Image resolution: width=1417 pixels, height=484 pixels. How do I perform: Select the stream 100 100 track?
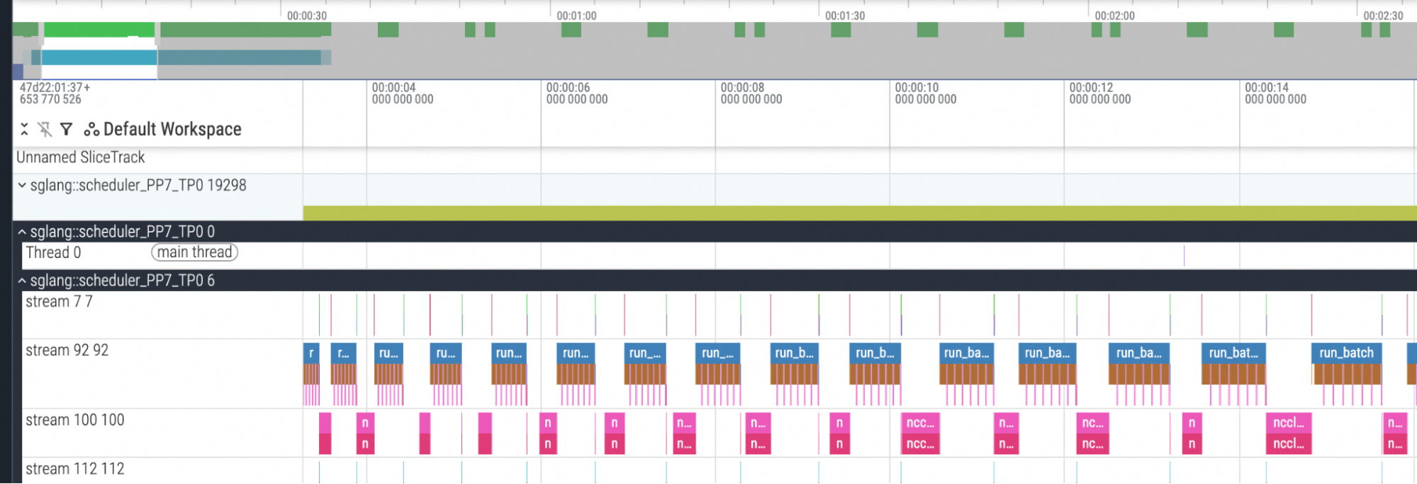[74, 420]
